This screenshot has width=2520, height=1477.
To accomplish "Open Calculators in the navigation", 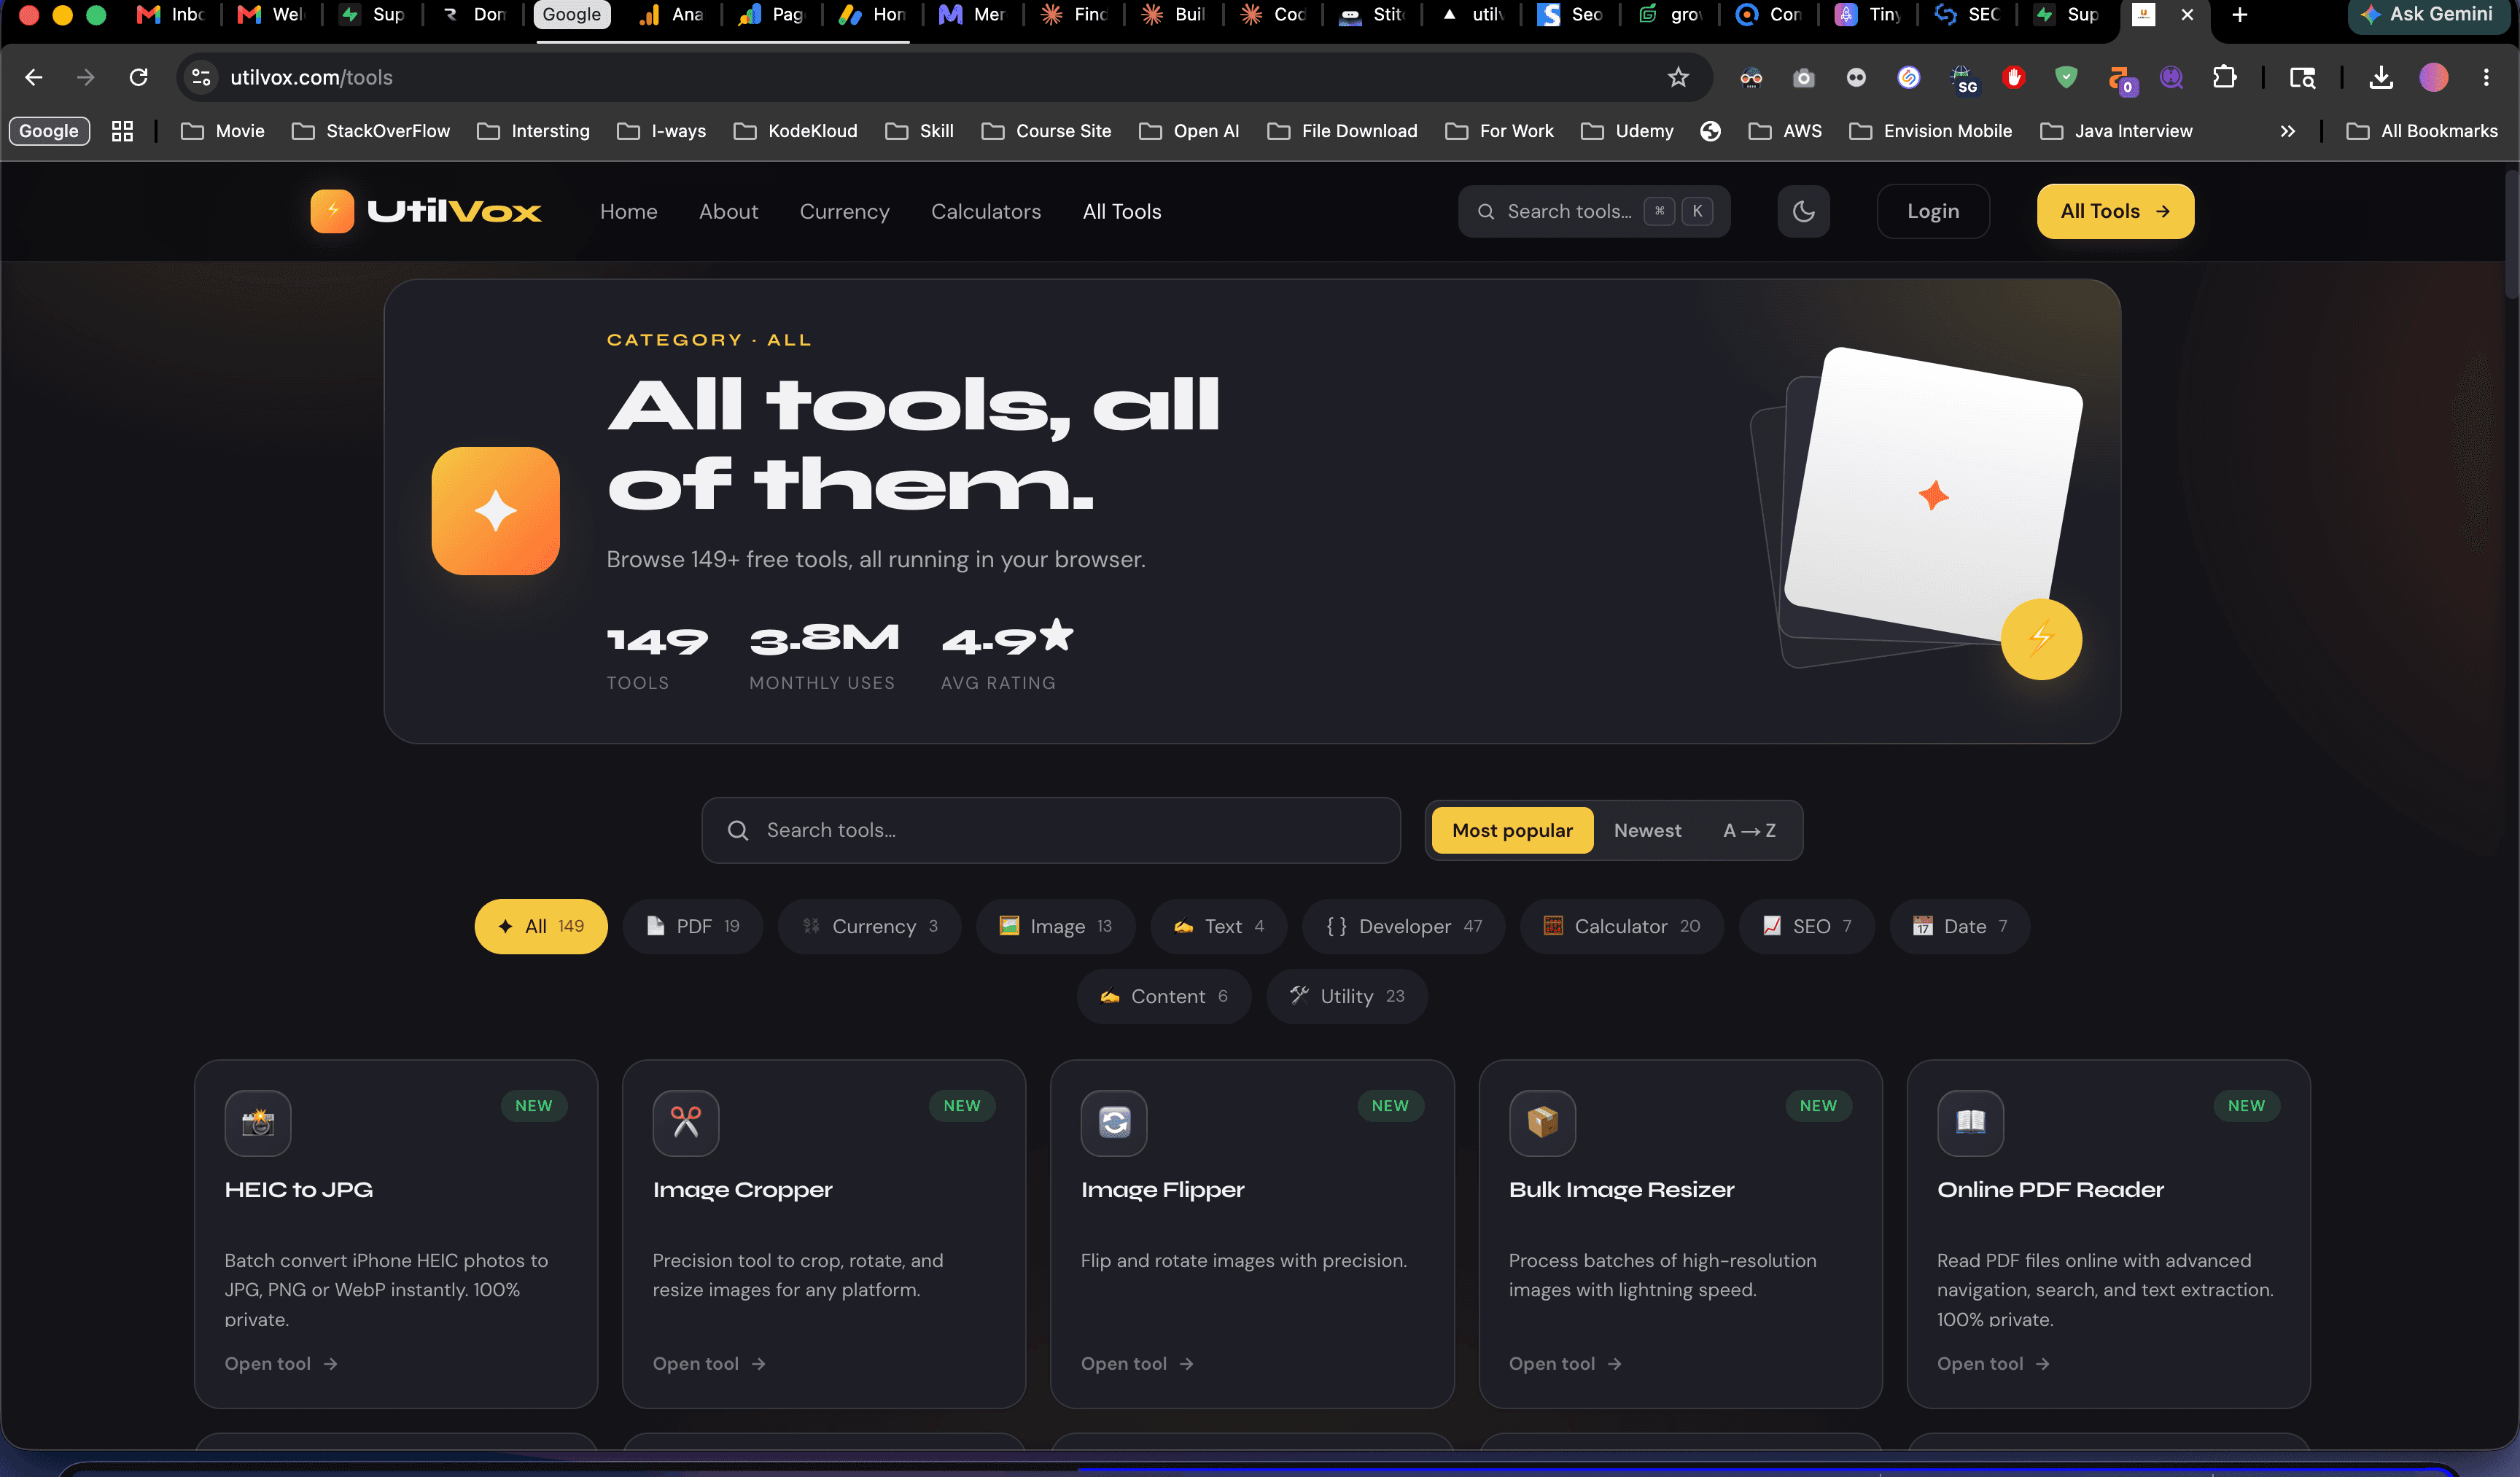I will [985, 211].
